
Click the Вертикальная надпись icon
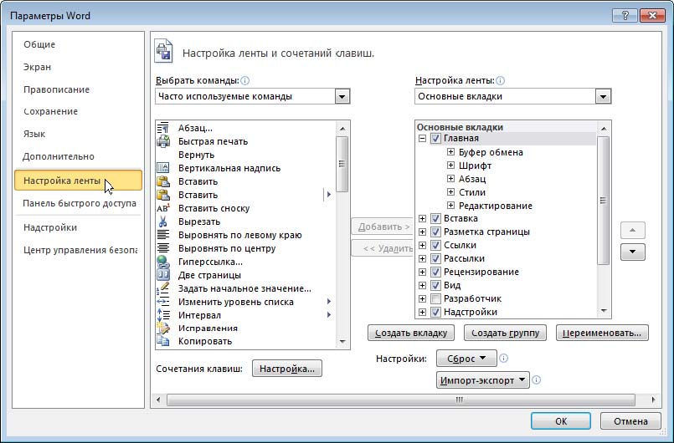click(x=163, y=168)
